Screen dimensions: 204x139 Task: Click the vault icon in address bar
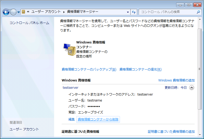click(23, 12)
